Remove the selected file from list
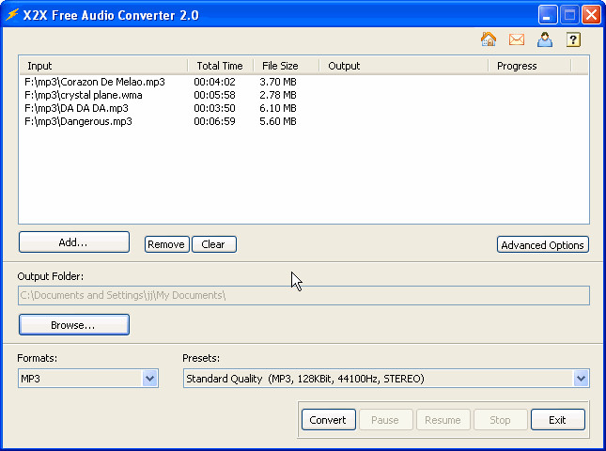This screenshot has height=451, width=606. point(166,244)
